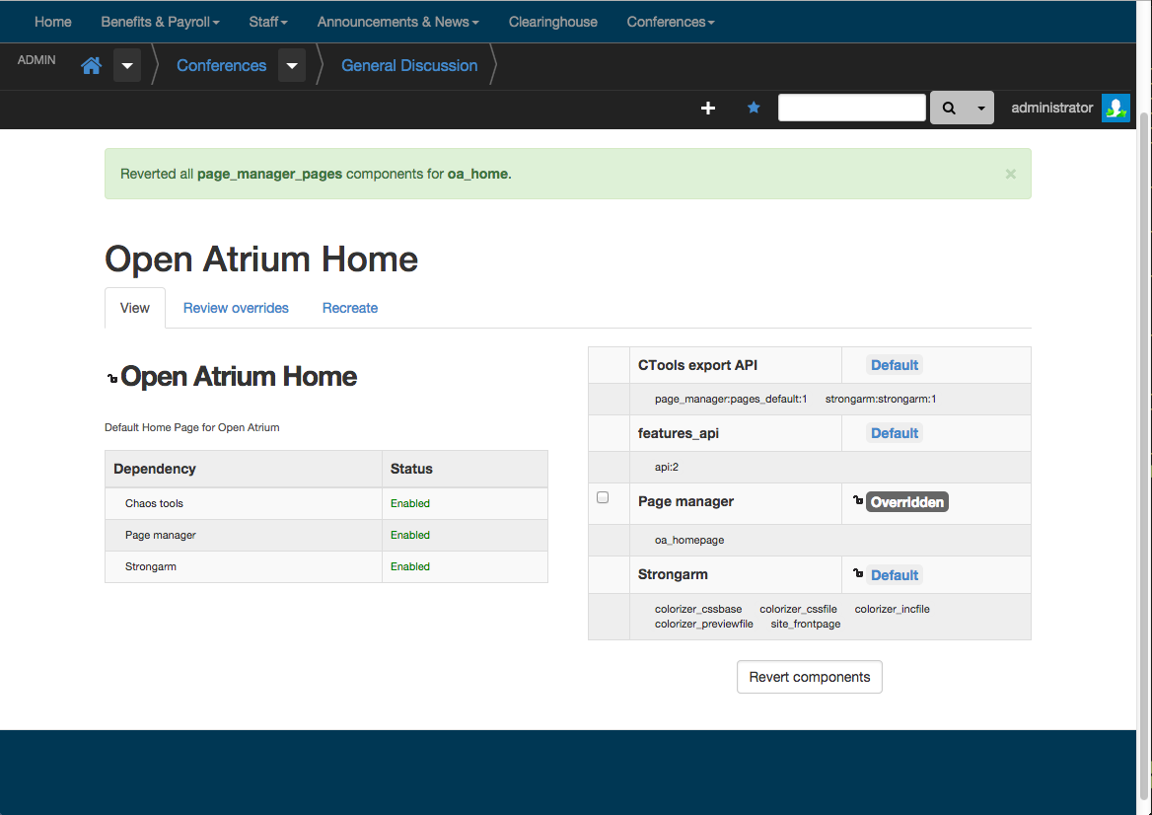
Task: Switch to the Review overrides tab
Action: point(236,308)
